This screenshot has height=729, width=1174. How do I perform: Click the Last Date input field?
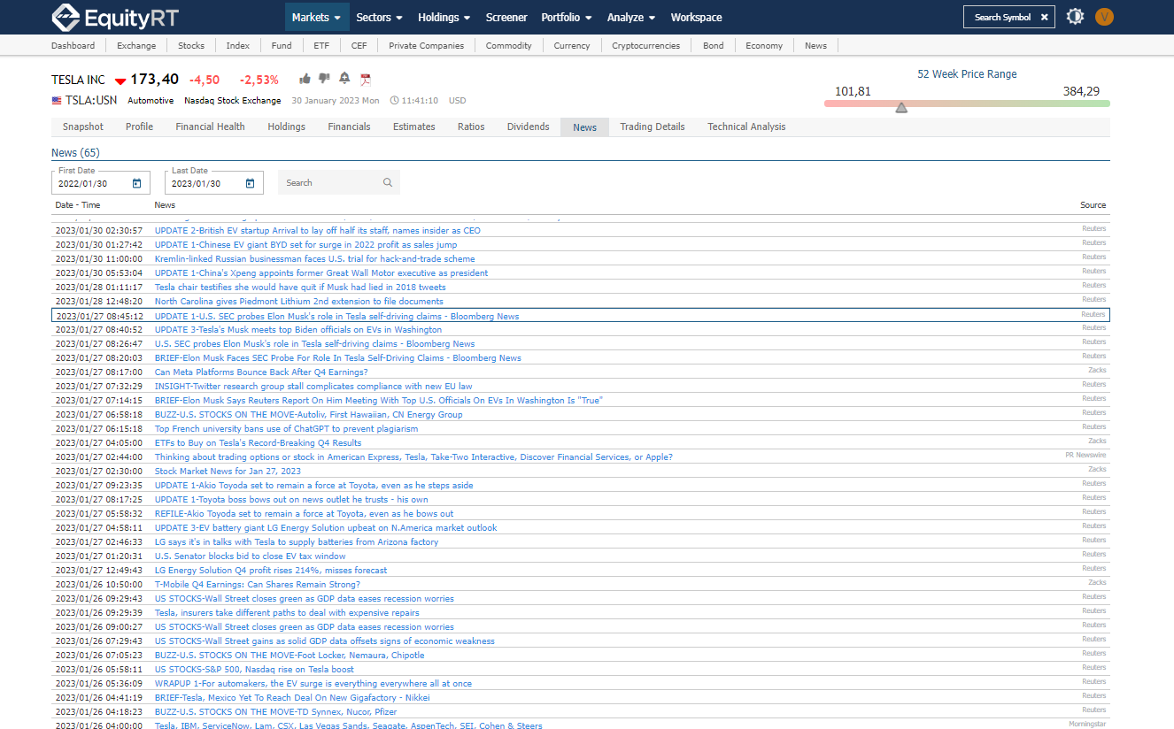(214, 183)
